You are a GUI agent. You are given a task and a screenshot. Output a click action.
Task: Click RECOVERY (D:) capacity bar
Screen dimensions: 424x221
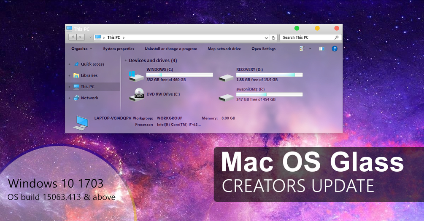pos(269,75)
